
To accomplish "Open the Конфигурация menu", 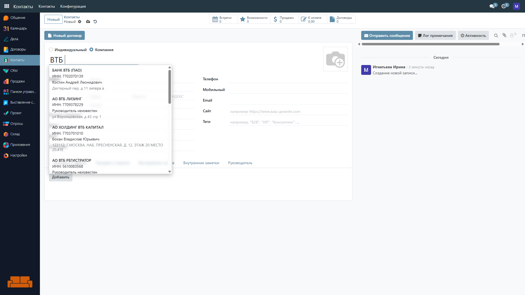I will pos(73,6).
